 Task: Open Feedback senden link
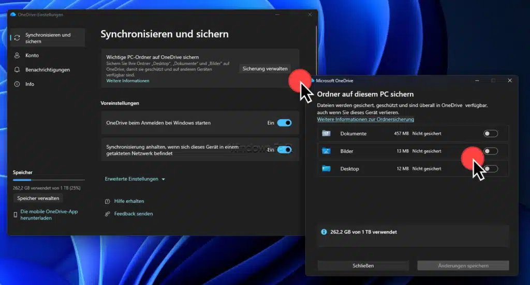coord(134,214)
